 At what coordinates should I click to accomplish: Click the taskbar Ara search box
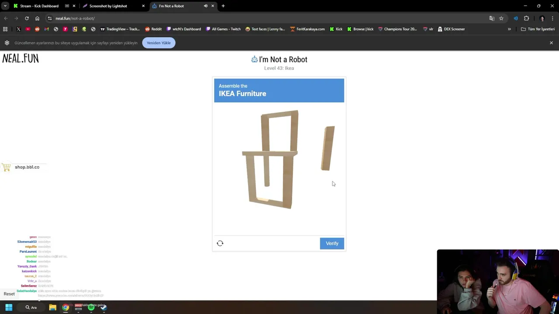[x=31, y=307]
